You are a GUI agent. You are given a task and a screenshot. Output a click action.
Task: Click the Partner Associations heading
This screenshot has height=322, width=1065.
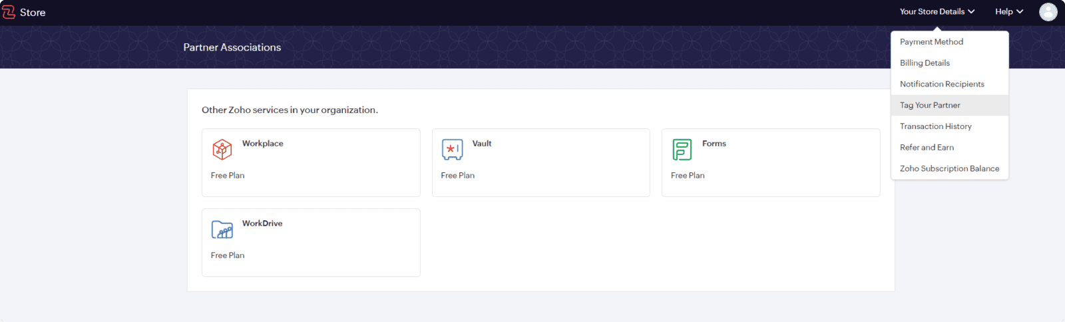(232, 47)
